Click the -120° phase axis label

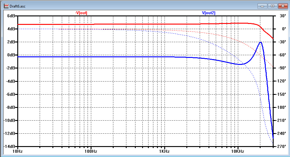[281, 81]
